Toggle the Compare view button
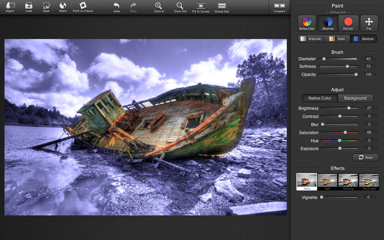The height and width of the screenshot is (240, 384). coord(279,6)
